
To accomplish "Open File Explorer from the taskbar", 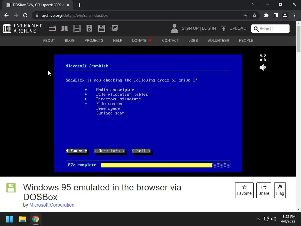I will [x=22, y=219].
